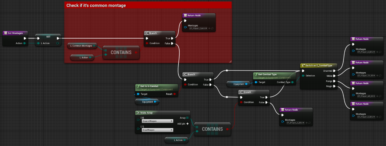Click the function icon on Get Combat Type node

(x=256, y=74)
